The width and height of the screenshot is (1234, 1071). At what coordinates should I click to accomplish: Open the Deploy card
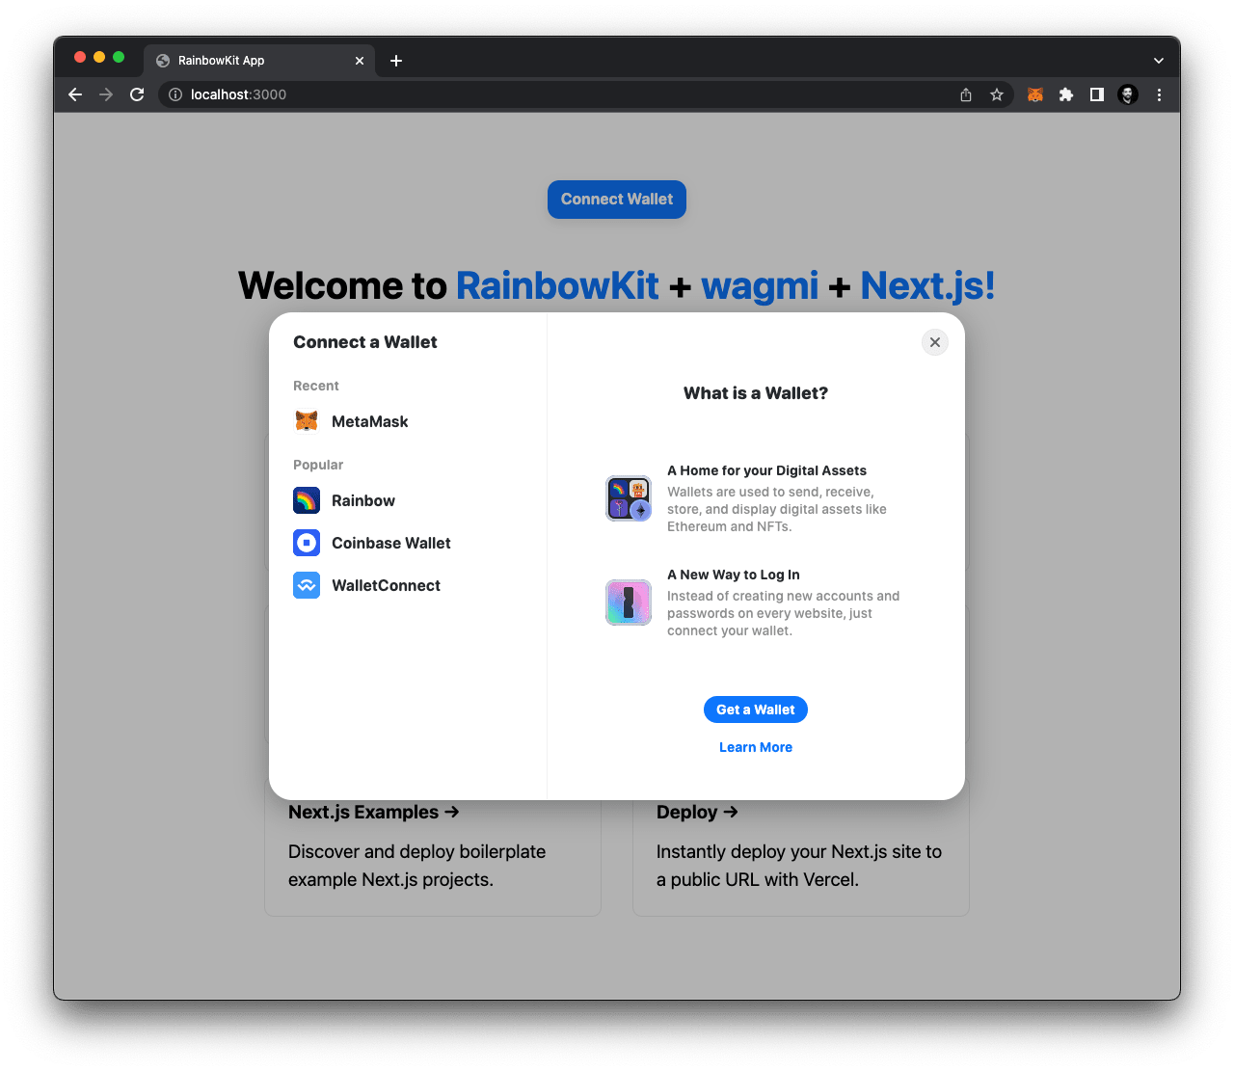coord(801,846)
